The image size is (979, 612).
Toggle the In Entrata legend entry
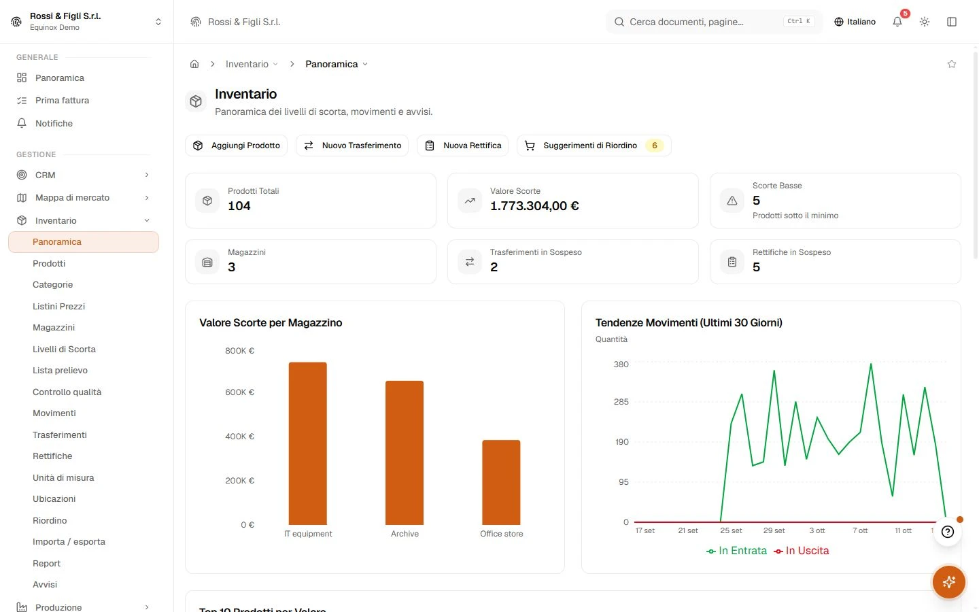pyautogui.click(x=737, y=551)
